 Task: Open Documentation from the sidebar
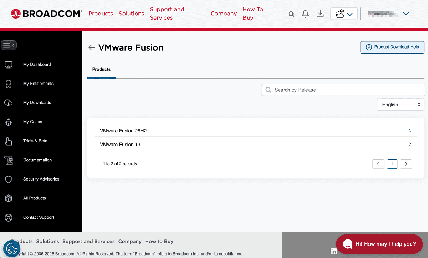(x=37, y=160)
